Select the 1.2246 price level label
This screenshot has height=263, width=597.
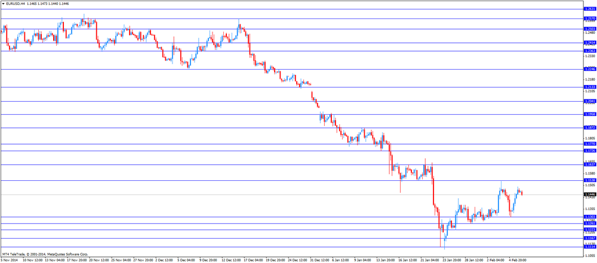coord(589,69)
